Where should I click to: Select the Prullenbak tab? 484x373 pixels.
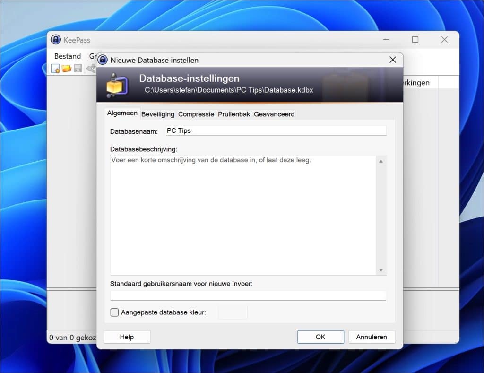(x=234, y=114)
